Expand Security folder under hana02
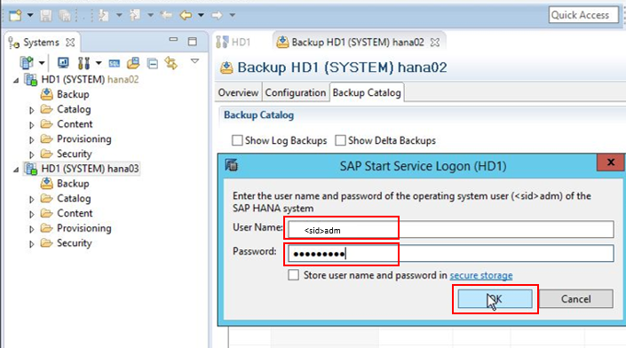Image resolution: width=626 pixels, height=348 pixels. pos(32,154)
